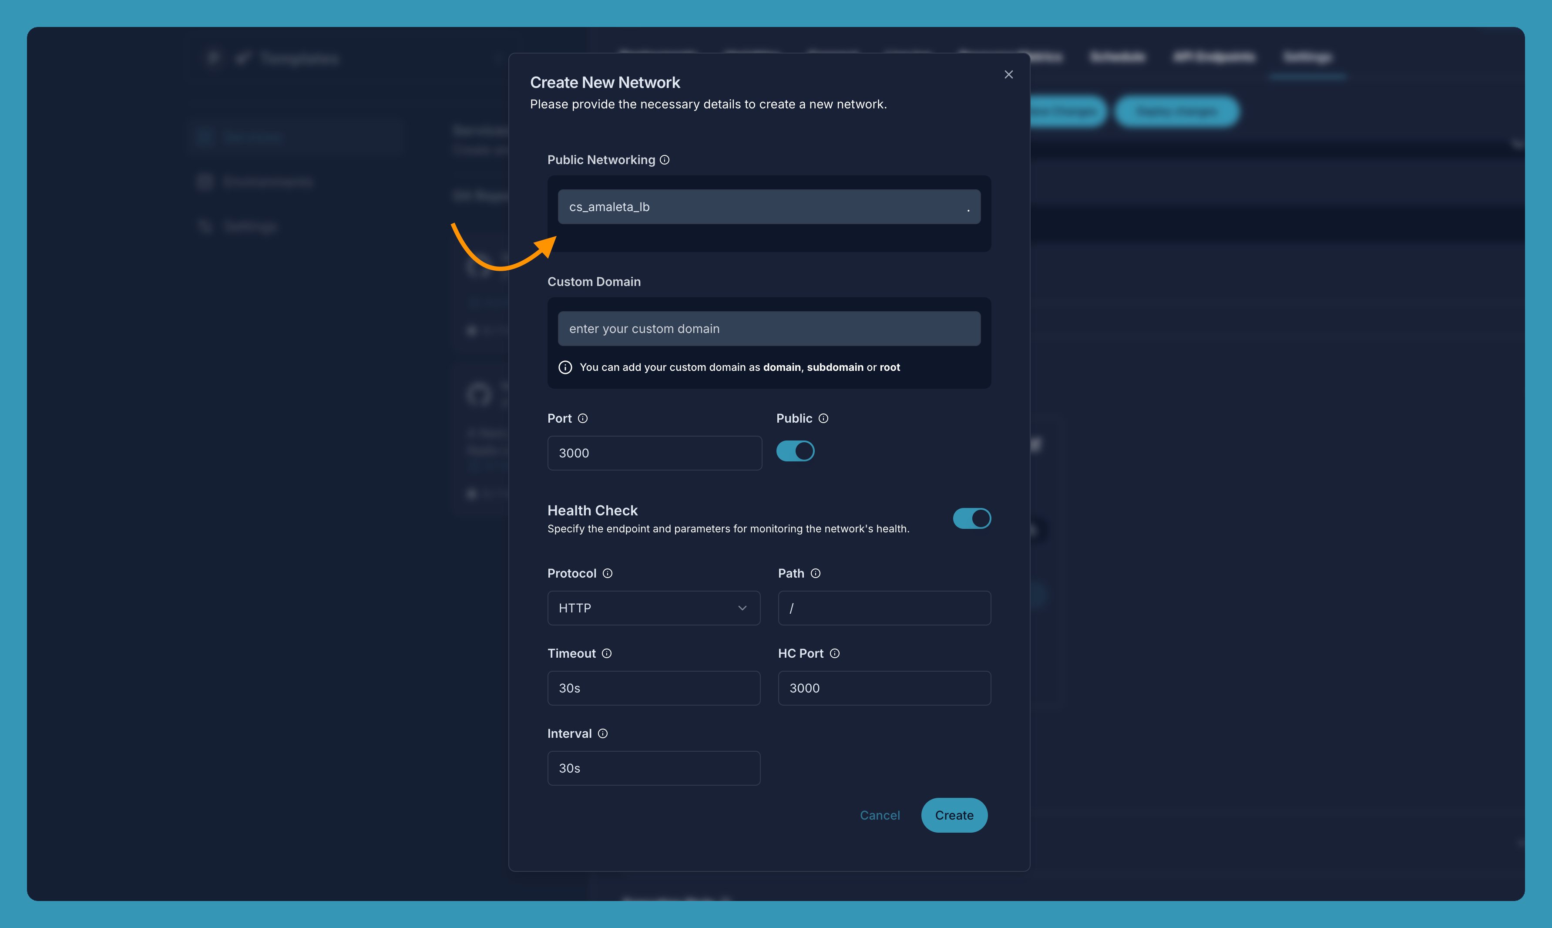Close the Create New Network dialog
The height and width of the screenshot is (928, 1552).
click(x=1008, y=74)
